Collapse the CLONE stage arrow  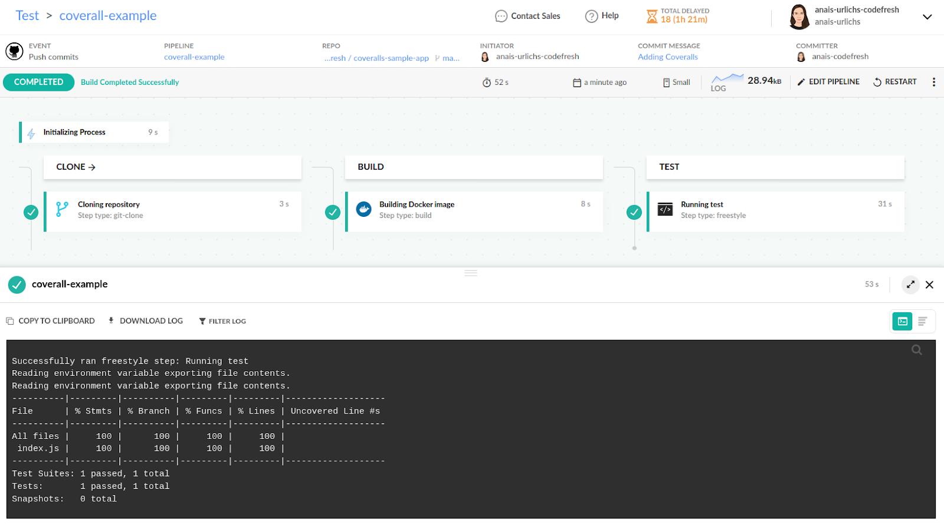point(92,167)
